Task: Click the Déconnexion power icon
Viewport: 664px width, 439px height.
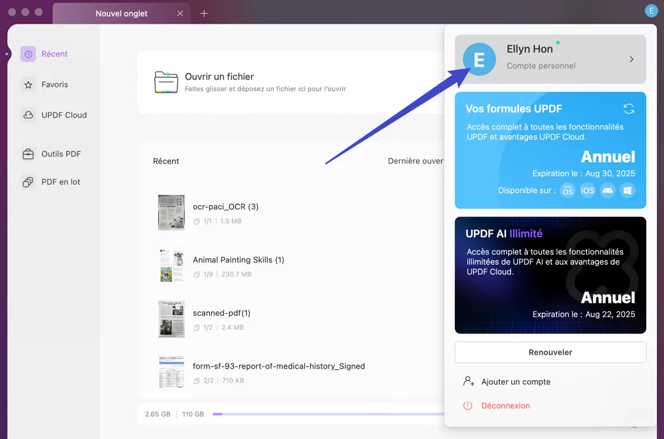Action: point(468,406)
